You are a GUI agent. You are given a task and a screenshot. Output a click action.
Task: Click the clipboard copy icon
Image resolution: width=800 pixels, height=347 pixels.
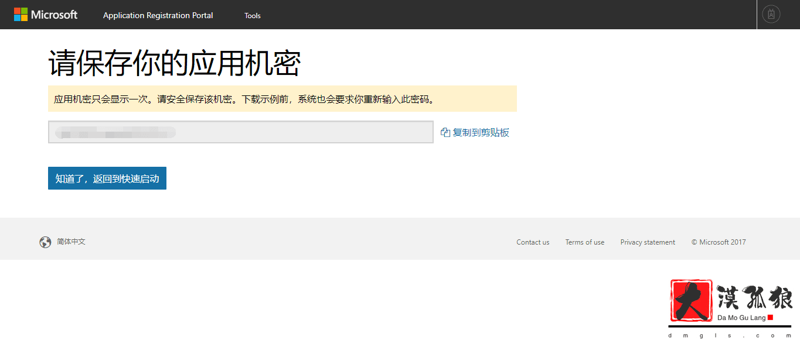point(445,133)
